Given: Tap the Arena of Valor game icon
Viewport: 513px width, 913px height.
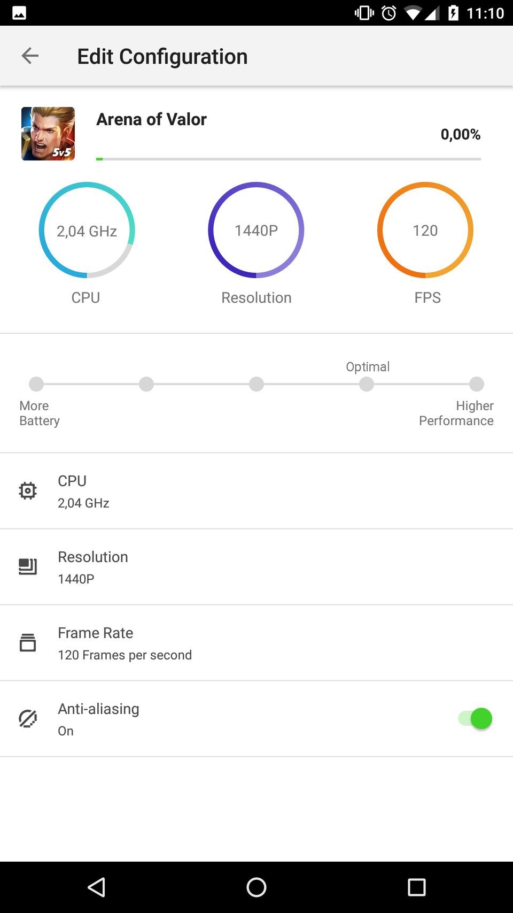Looking at the screenshot, I should coord(48,134).
